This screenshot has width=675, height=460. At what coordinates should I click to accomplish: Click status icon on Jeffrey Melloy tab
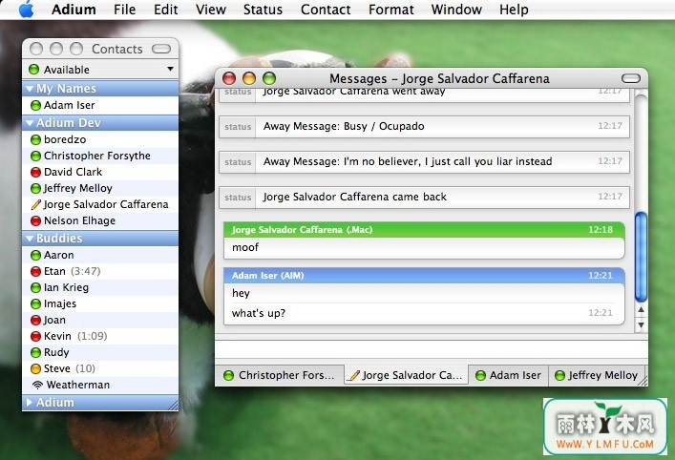[559, 376]
